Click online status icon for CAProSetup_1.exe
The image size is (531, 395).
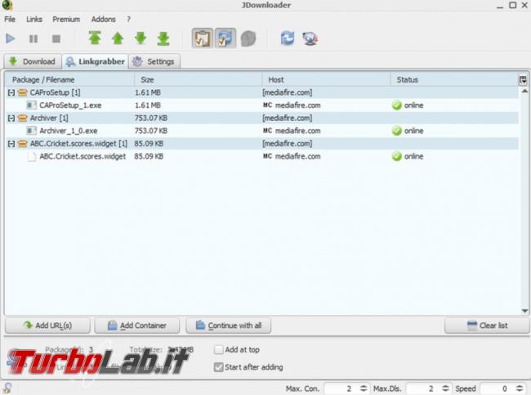[396, 105]
